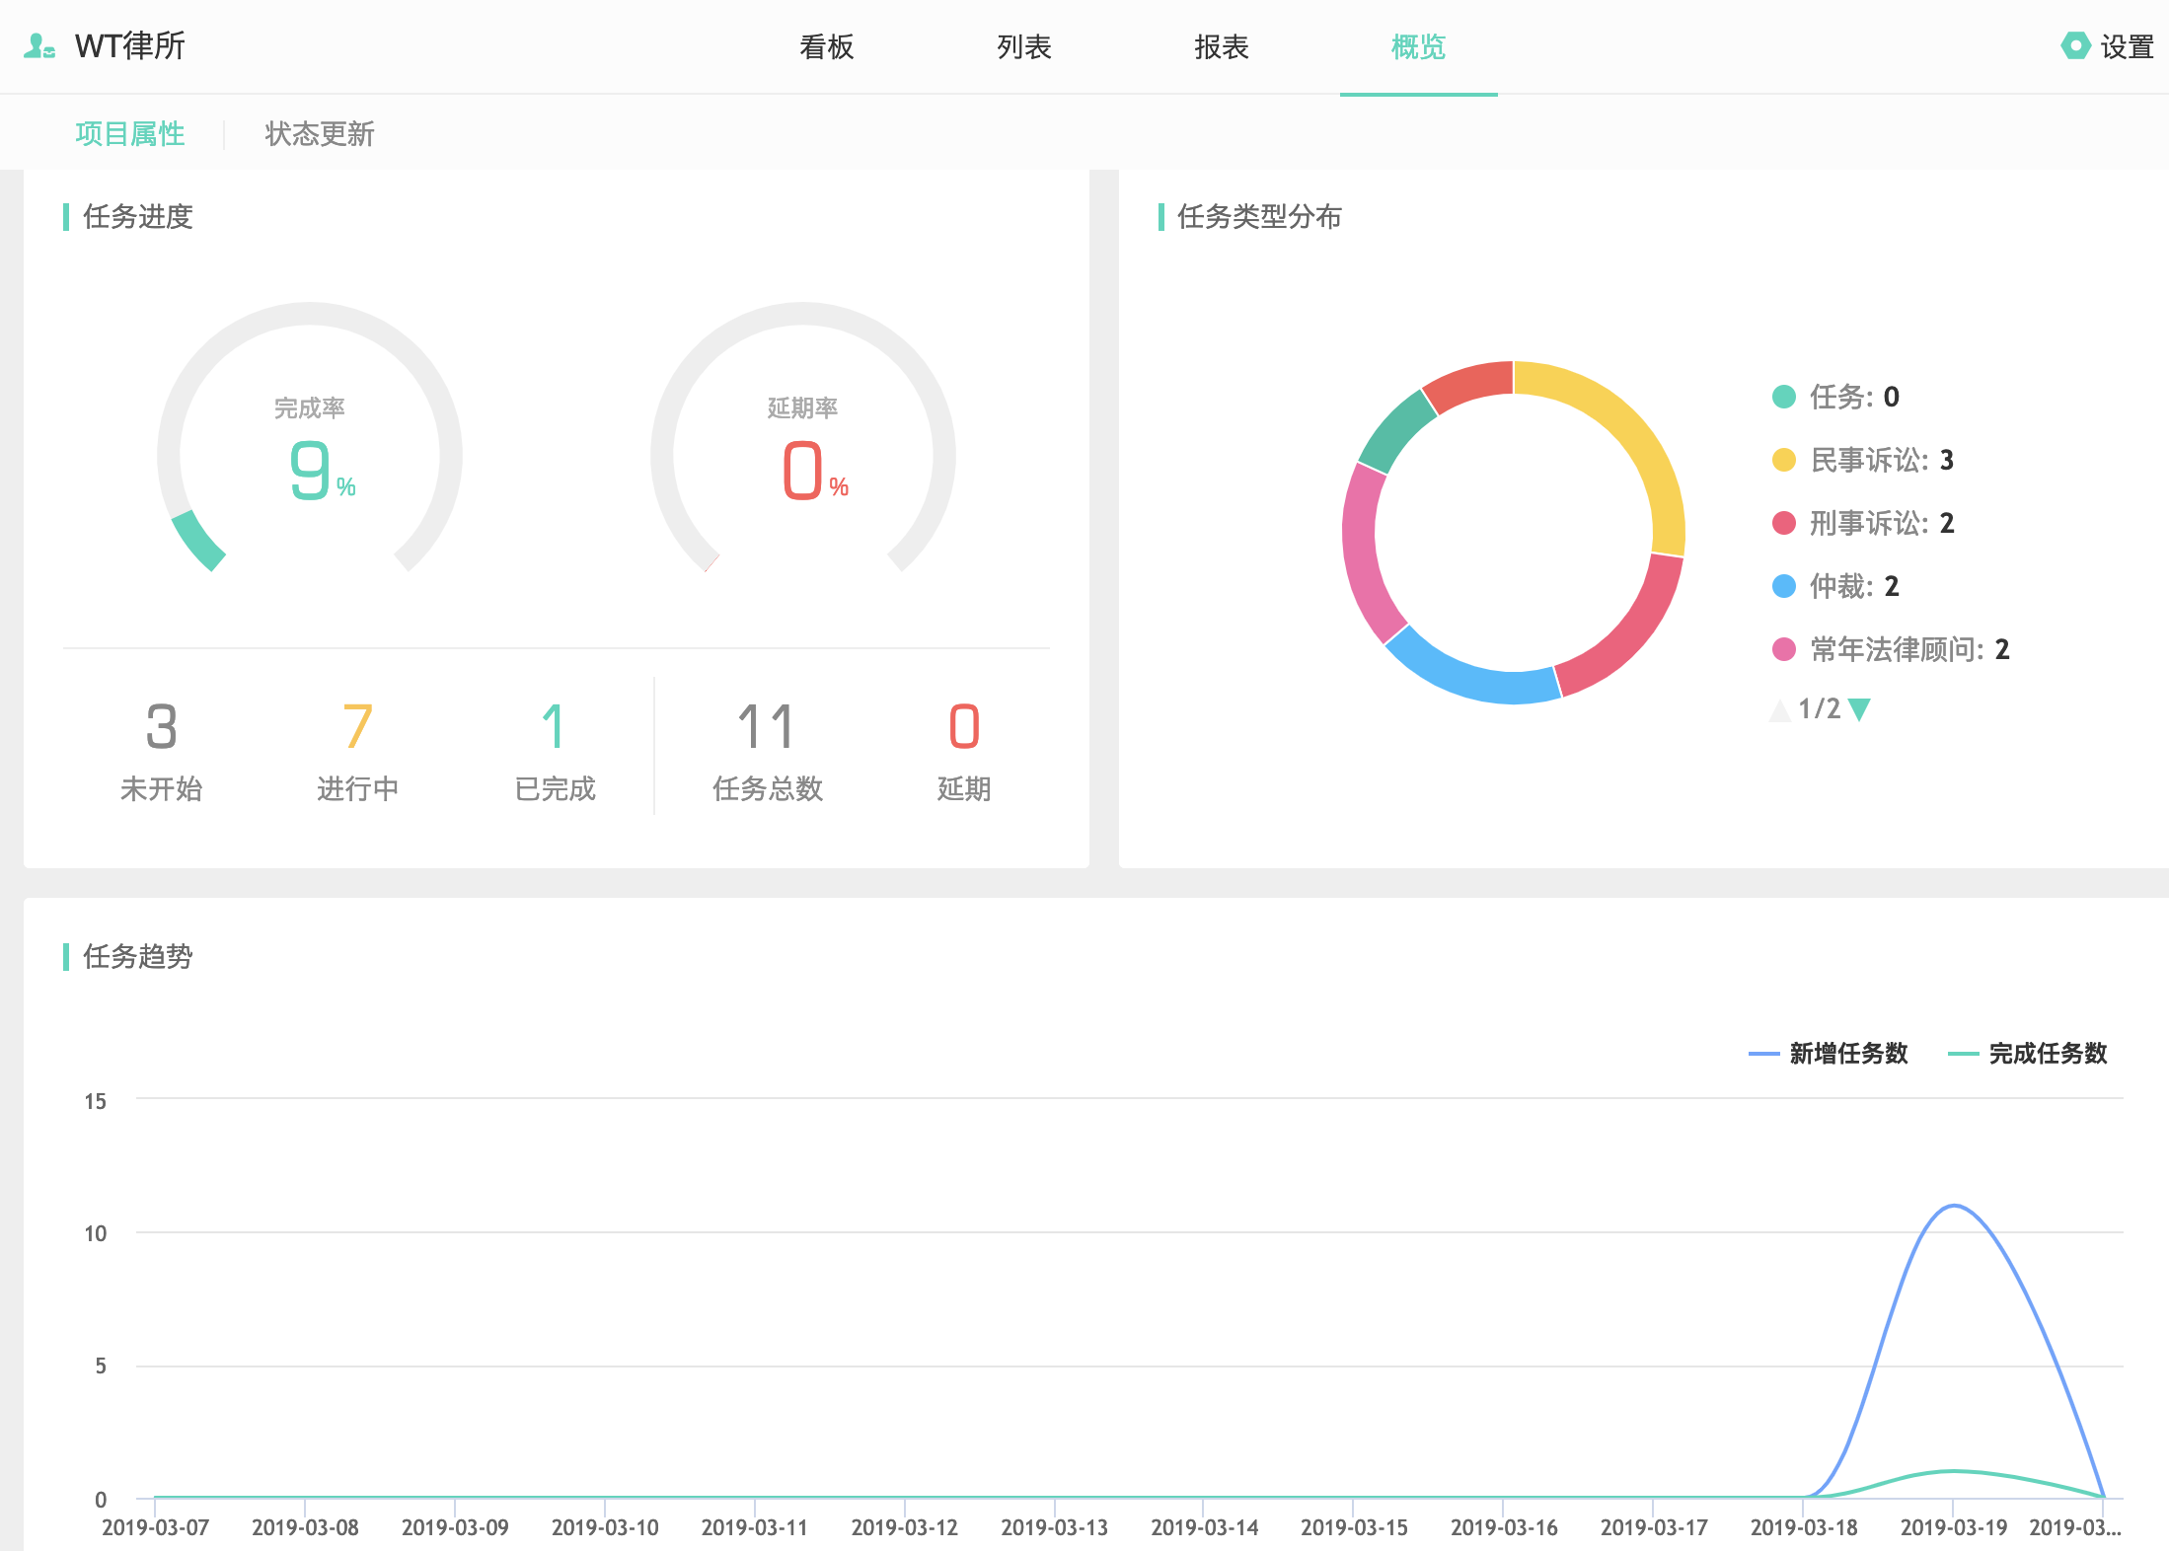
Task: Click the 2019-03-19 axis label
Action: click(x=1954, y=1527)
